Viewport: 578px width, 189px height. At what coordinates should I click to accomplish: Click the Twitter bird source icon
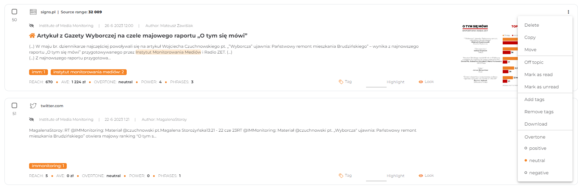click(33, 106)
